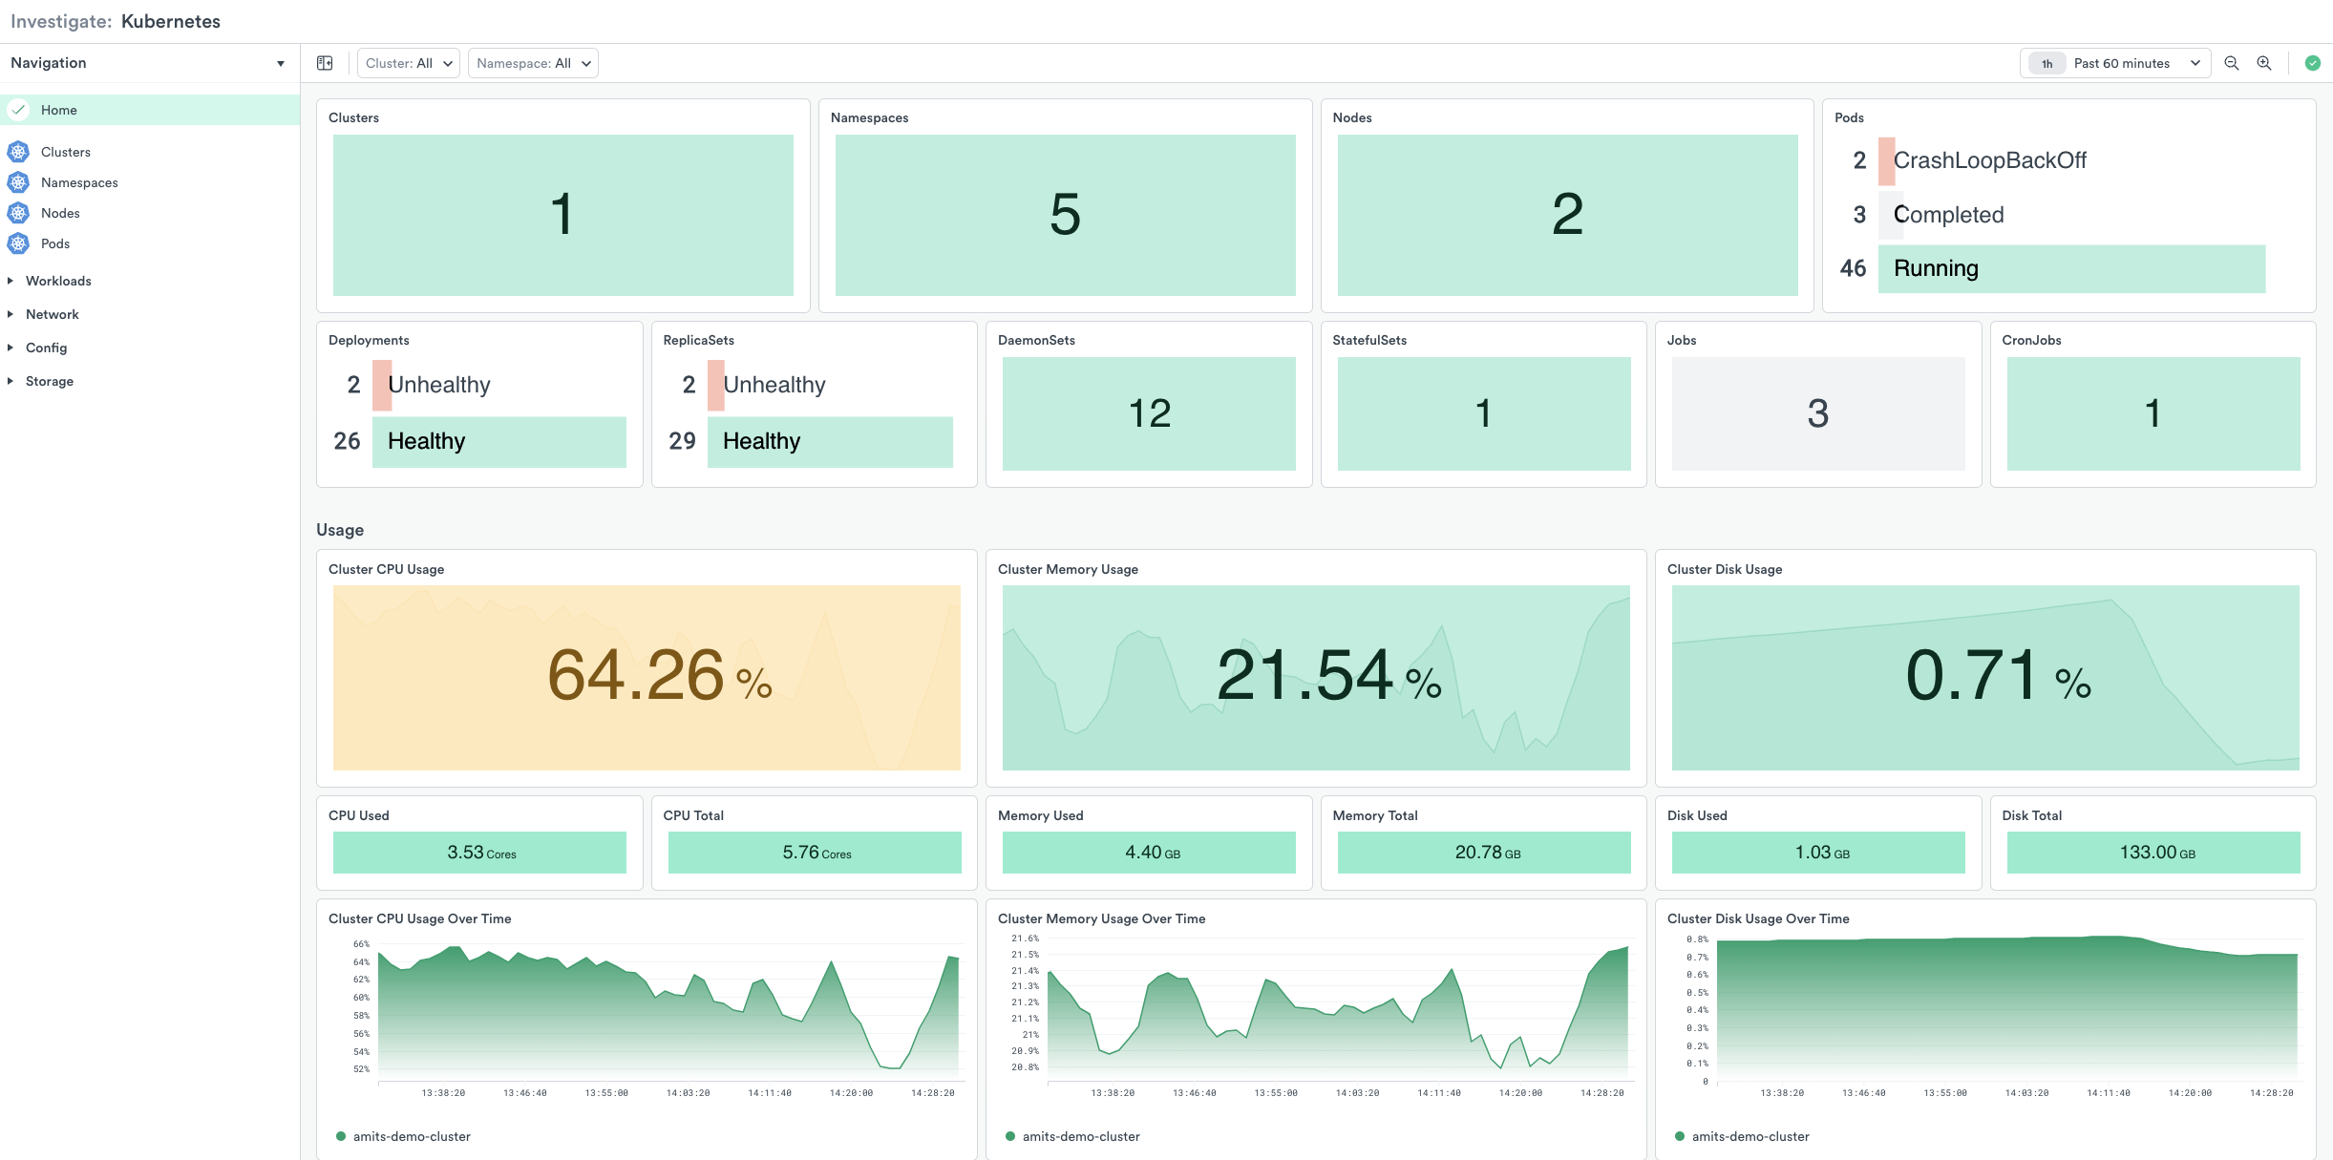This screenshot has height=1160, width=2333.
Task: Click the zoom in time range icon
Action: [2264, 63]
